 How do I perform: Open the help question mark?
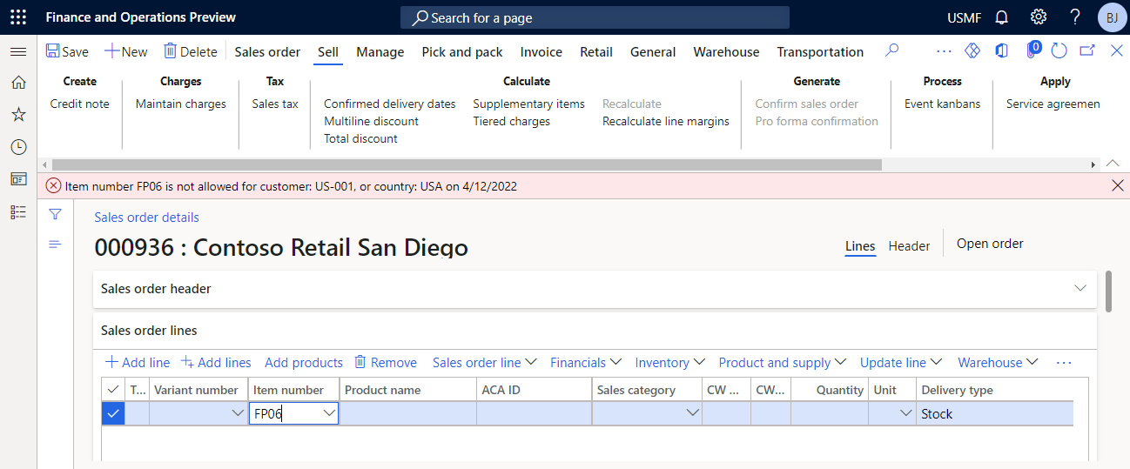click(1075, 17)
